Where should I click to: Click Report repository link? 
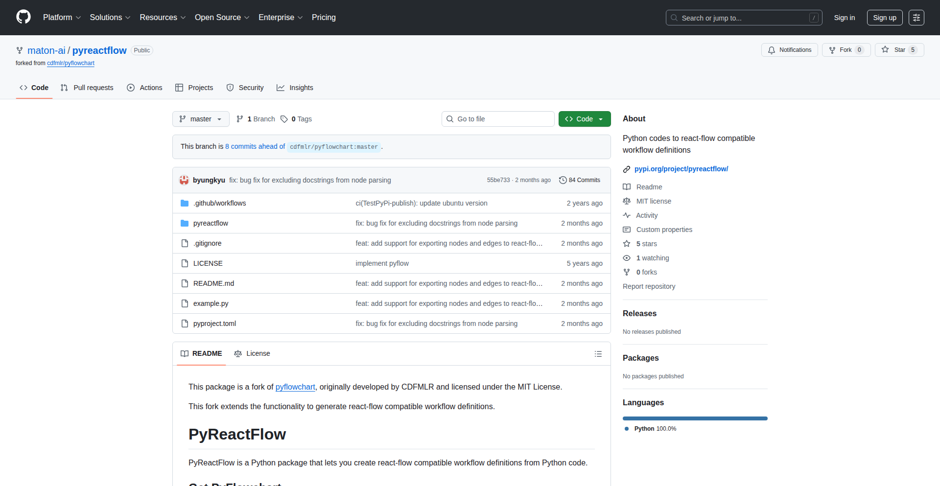649,286
